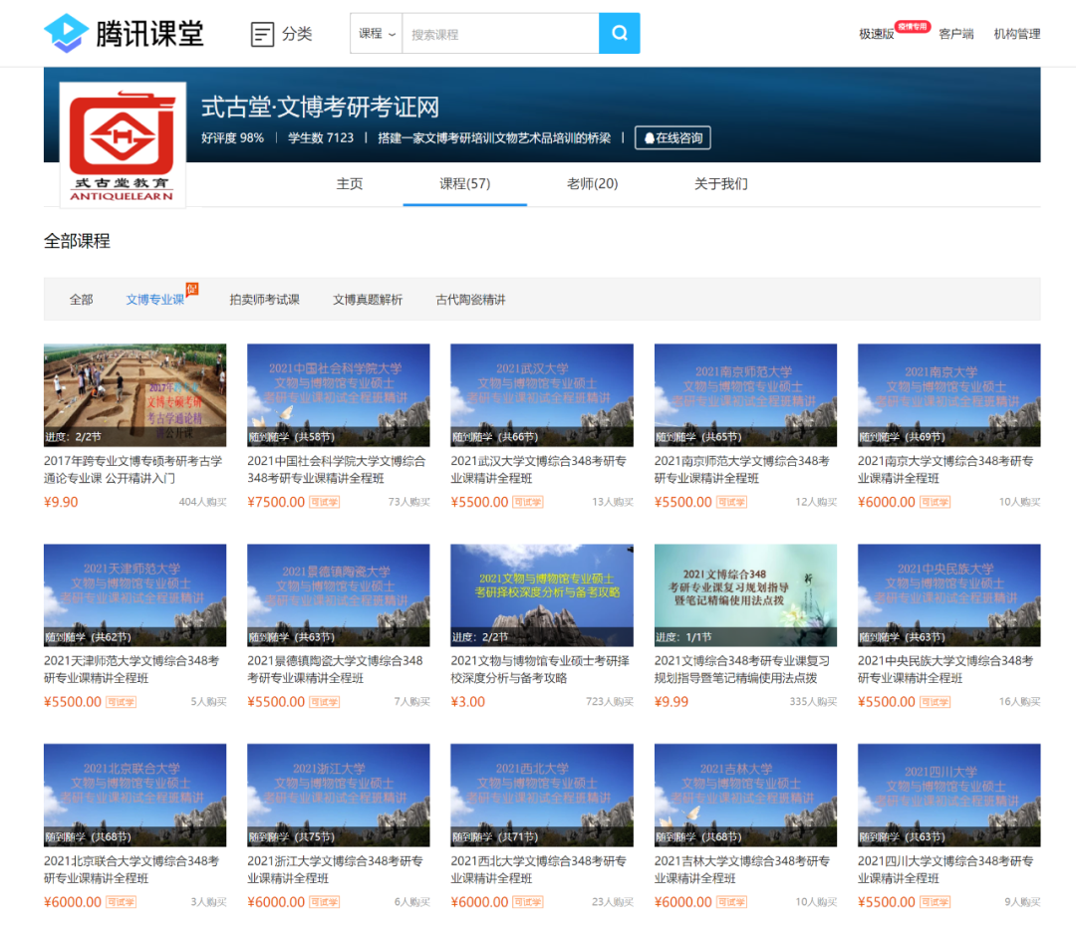Screen dimensions: 1076x931
Task: Click 可试学 tag on the 7500 course
Action: coord(326,502)
